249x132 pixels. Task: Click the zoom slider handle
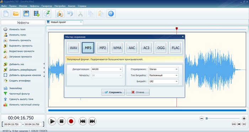click(207, 119)
